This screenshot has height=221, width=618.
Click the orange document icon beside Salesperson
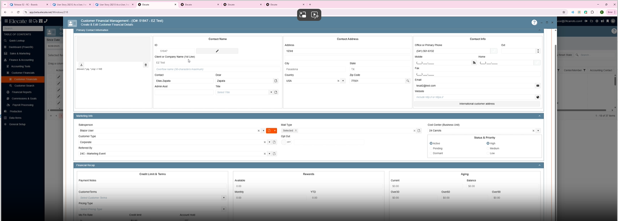tap(269, 131)
